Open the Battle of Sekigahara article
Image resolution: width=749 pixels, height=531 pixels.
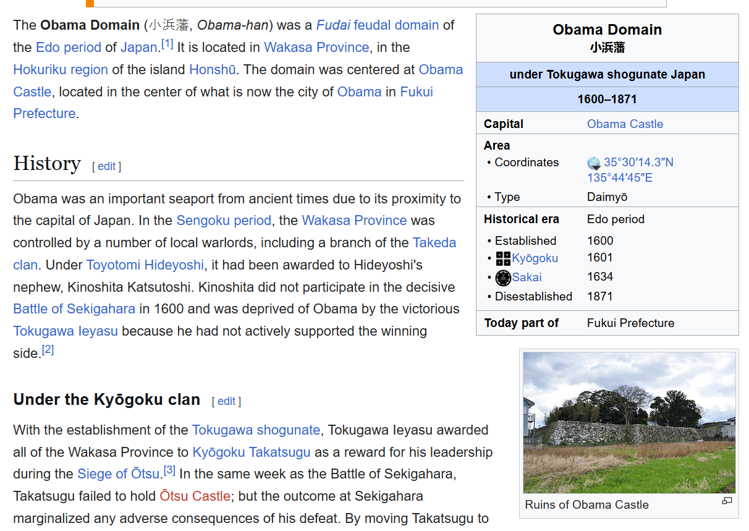[74, 309]
